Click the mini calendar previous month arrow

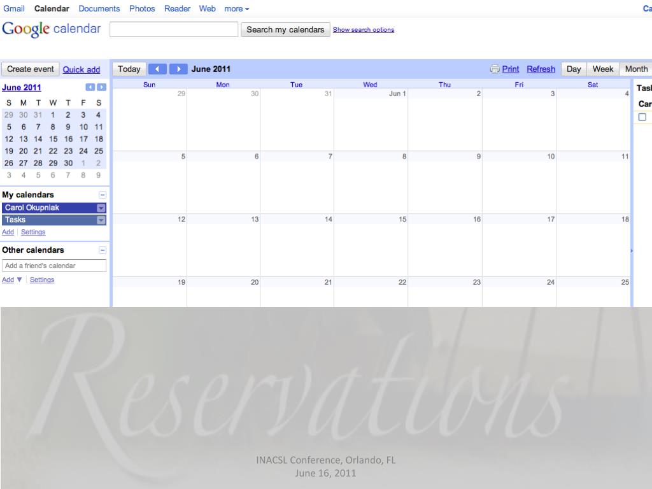click(x=90, y=87)
